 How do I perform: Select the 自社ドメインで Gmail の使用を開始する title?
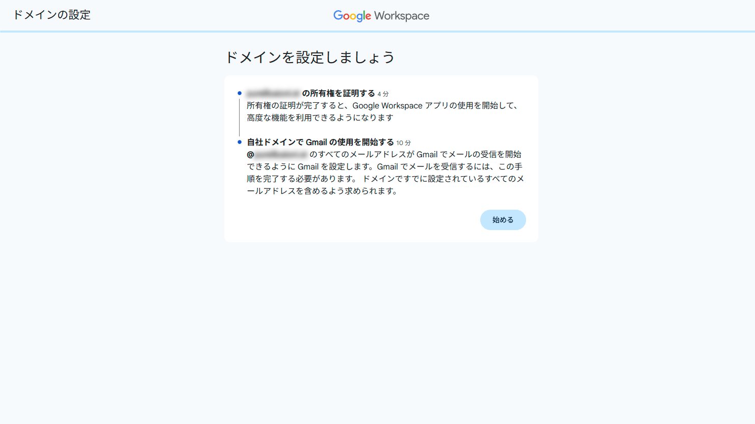(320, 142)
